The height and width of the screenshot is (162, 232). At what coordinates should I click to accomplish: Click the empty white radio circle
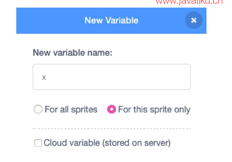(x=38, y=109)
